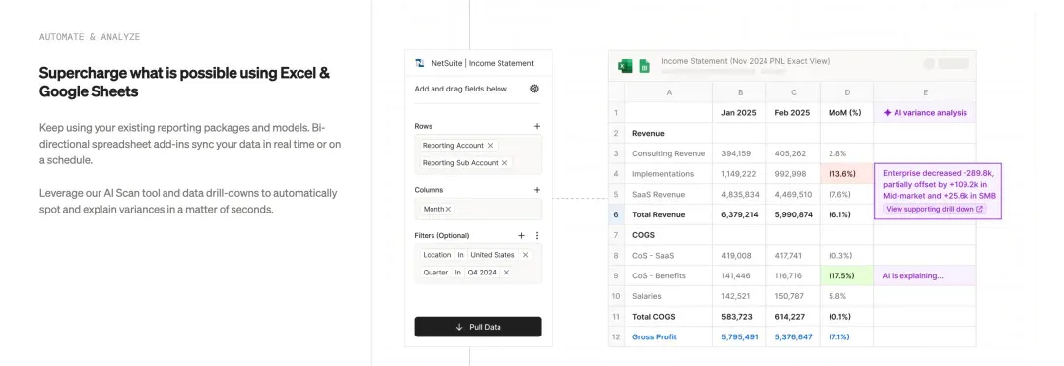Delete the Quarter In Q4 2024 filter
The image size is (1064, 366).
click(506, 273)
